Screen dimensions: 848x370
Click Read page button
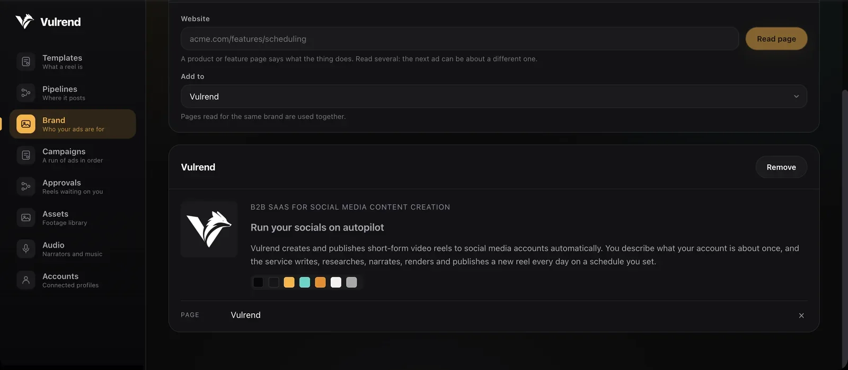coord(776,39)
